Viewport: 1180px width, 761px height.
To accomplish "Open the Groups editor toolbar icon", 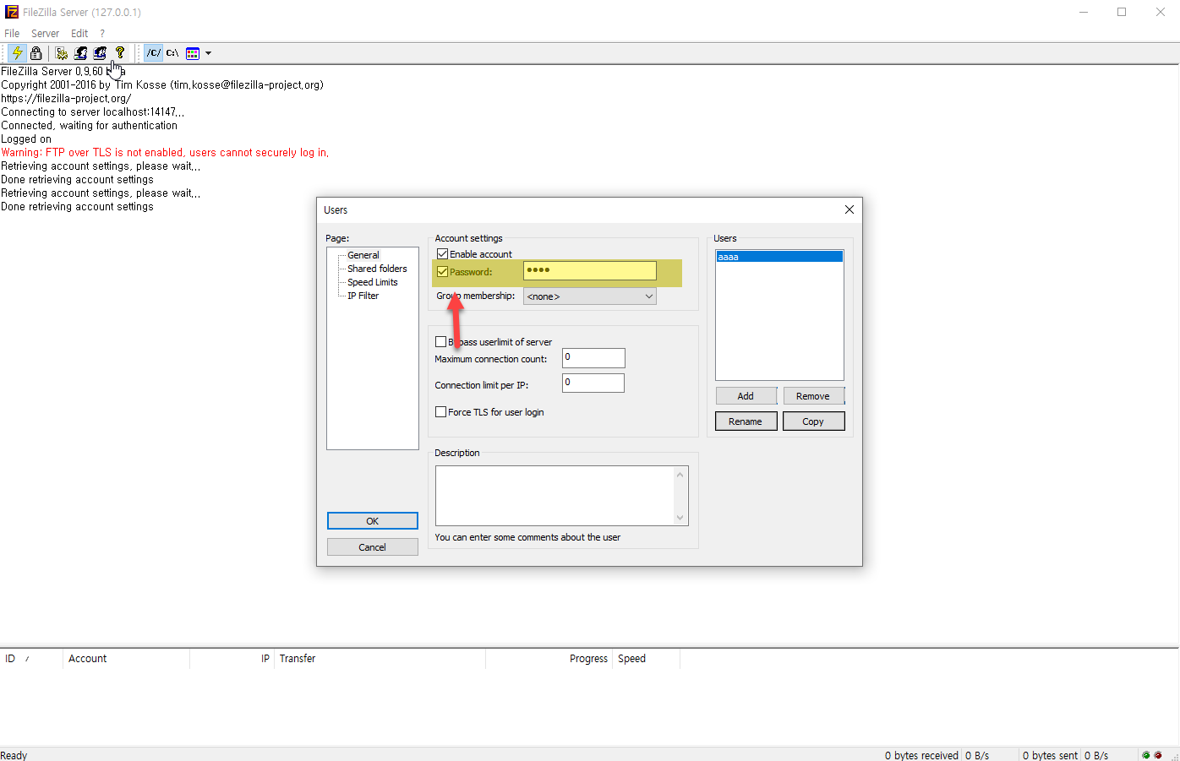I will point(100,52).
